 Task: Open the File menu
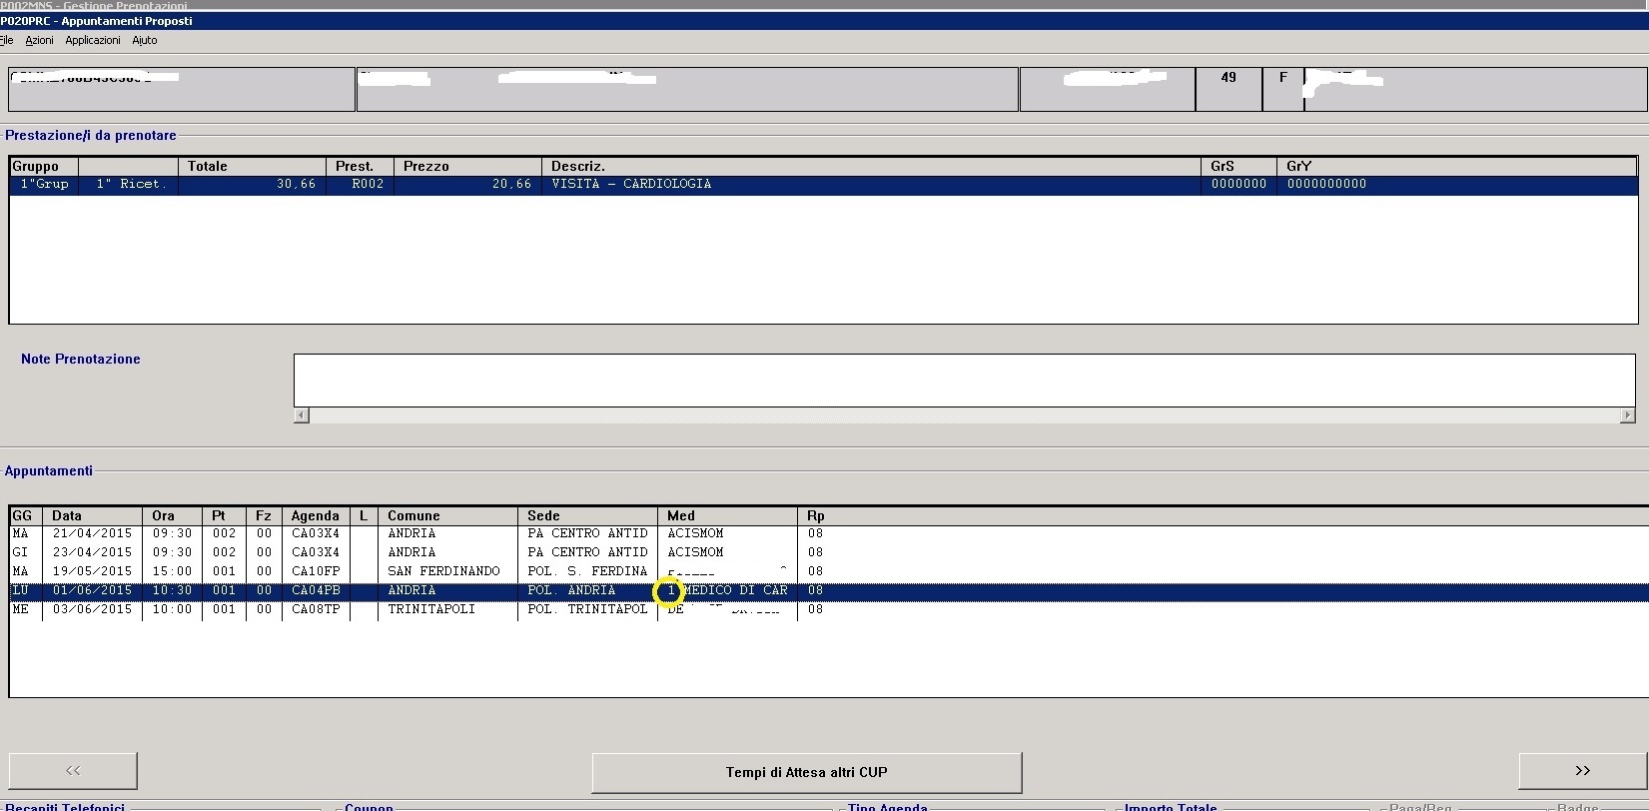click(x=6, y=40)
